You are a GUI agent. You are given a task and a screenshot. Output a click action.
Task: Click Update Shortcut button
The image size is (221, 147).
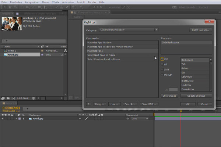(x=196, y=96)
